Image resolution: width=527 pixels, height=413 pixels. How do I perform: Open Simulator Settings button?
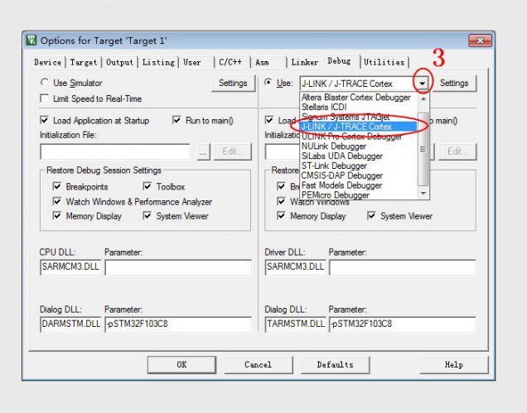click(233, 83)
